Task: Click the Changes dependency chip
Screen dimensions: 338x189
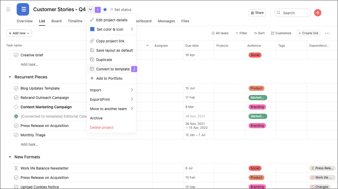Action: point(320,187)
